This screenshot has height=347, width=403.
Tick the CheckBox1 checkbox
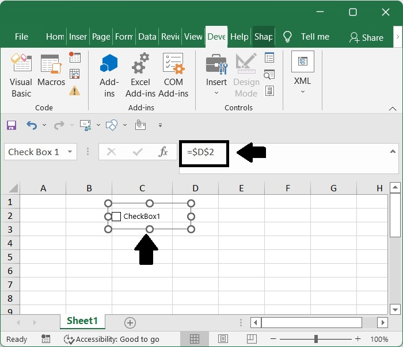(x=116, y=217)
